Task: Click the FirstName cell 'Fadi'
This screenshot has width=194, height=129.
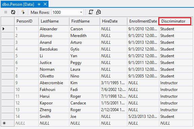Action: point(85,90)
